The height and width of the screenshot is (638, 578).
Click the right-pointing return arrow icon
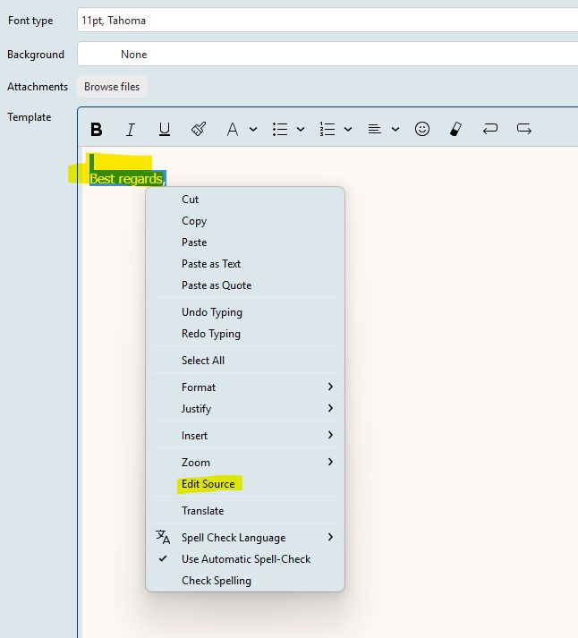tap(524, 130)
